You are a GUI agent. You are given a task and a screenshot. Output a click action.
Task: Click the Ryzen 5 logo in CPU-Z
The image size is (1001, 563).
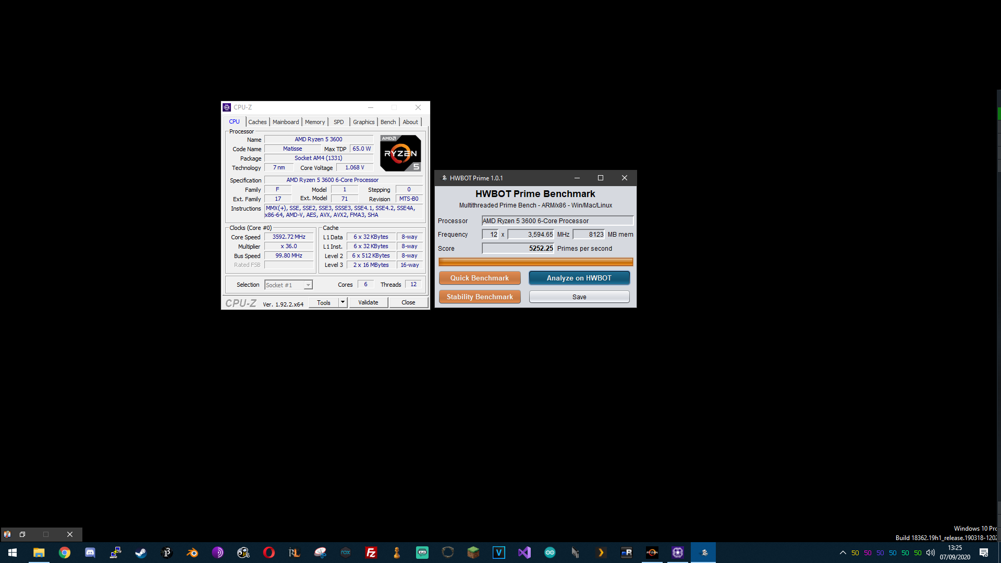pos(400,153)
